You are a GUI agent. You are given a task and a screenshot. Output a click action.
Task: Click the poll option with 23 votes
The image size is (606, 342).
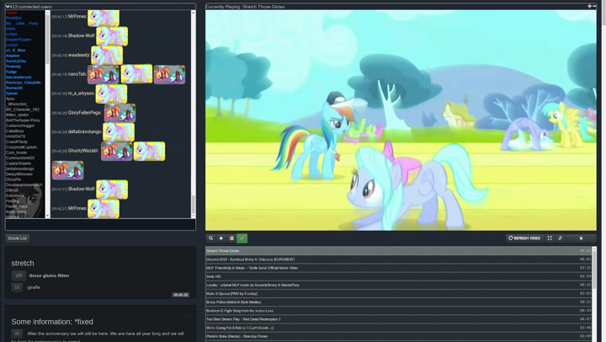click(x=17, y=334)
